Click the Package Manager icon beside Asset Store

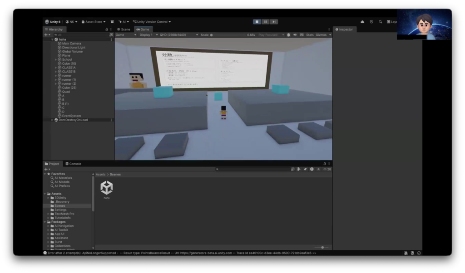[112, 22]
